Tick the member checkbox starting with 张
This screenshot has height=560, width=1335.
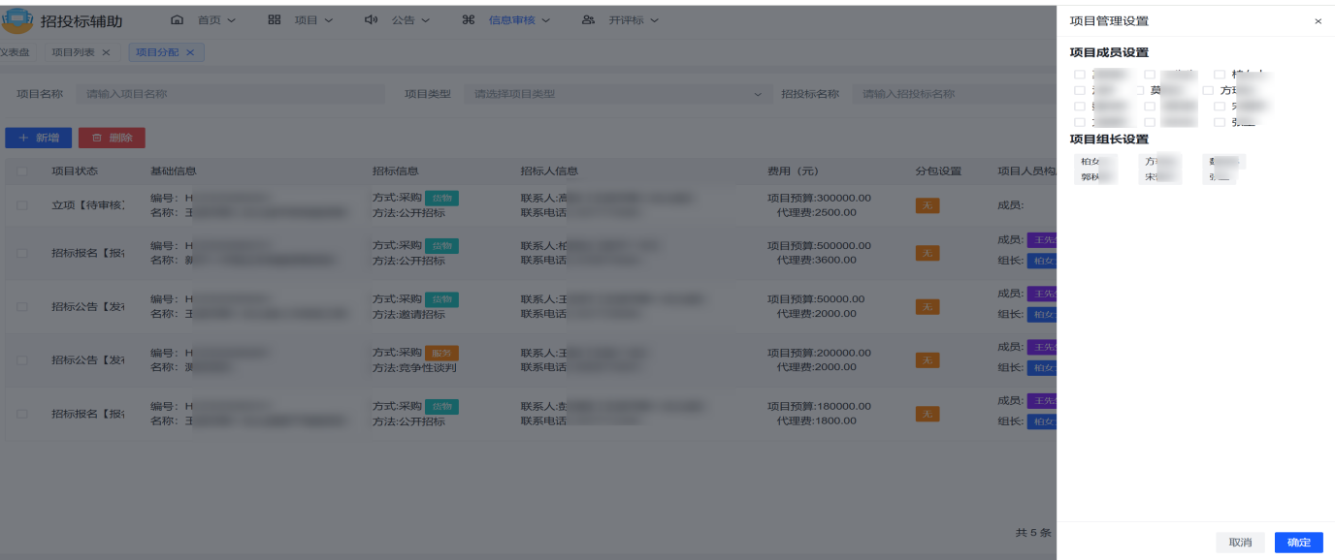(x=1220, y=122)
